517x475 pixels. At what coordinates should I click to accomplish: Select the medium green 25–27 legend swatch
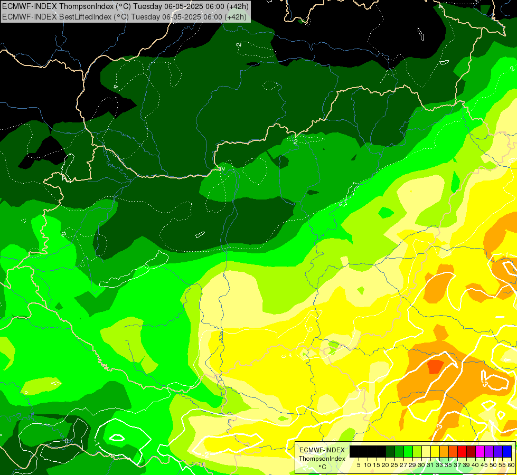(399, 452)
